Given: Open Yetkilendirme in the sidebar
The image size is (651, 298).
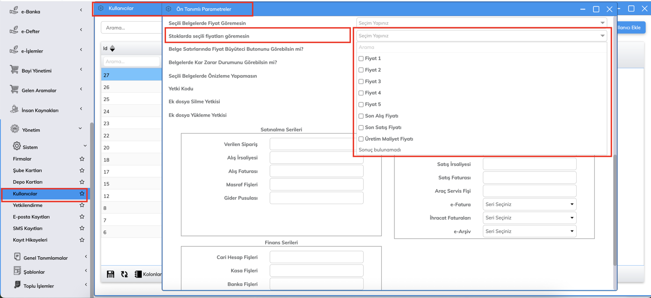Looking at the screenshot, I should pyautogui.click(x=28, y=205).
